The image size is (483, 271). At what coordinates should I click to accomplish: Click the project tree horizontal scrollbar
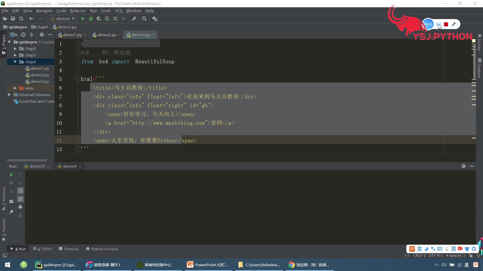click(27, 160)
